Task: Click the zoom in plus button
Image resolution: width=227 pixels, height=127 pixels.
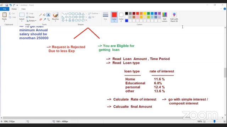Action: click(x=225, y=121)
